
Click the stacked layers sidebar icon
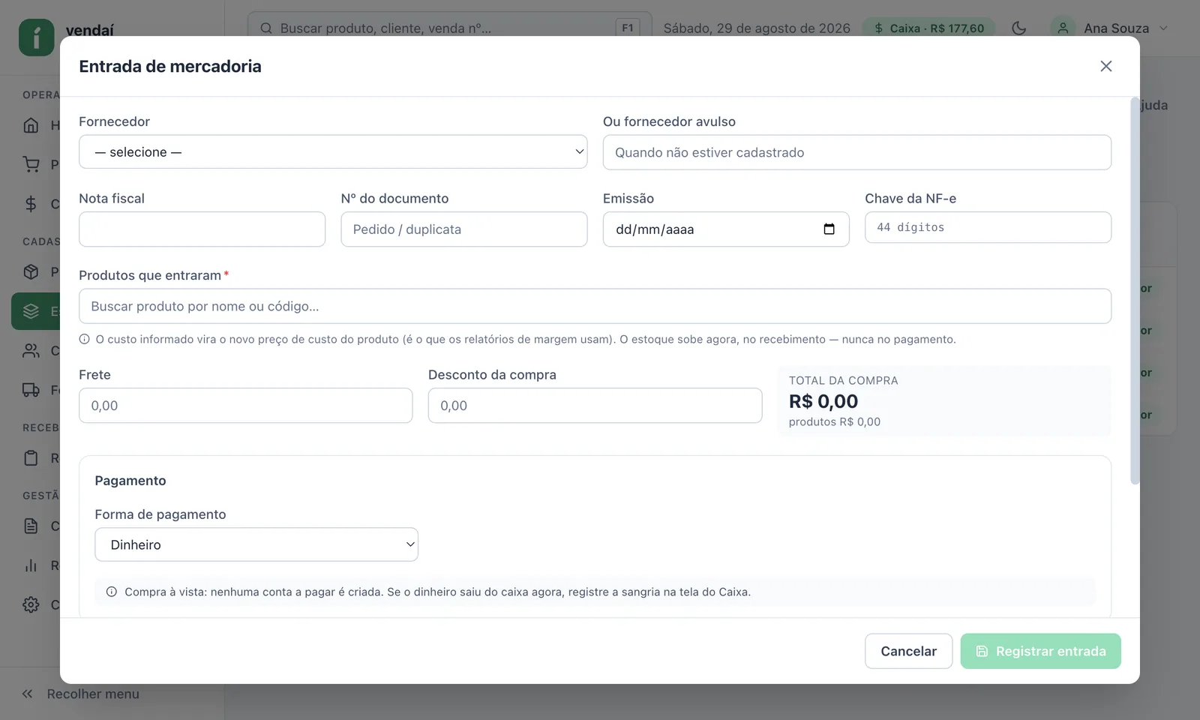pyautogui.click(x=31, y=311)
